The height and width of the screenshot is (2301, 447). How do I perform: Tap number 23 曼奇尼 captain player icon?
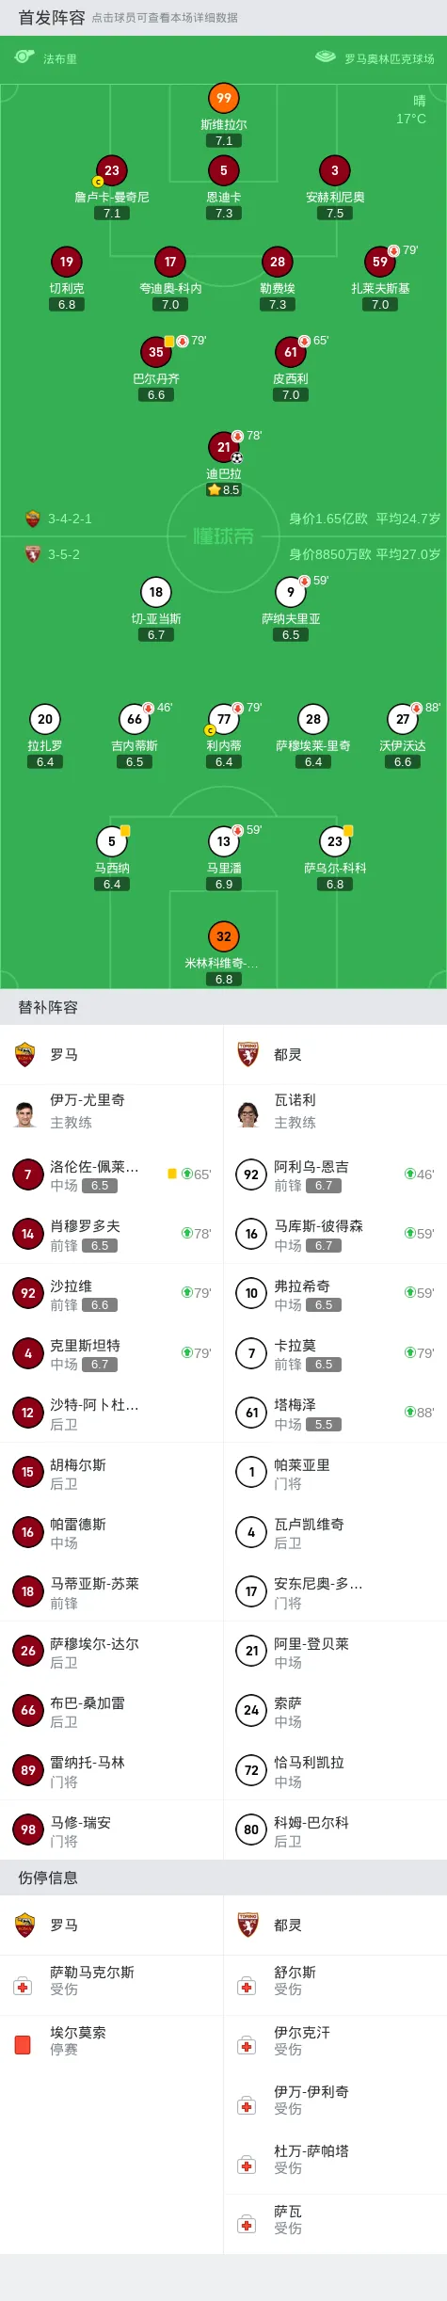112,170
